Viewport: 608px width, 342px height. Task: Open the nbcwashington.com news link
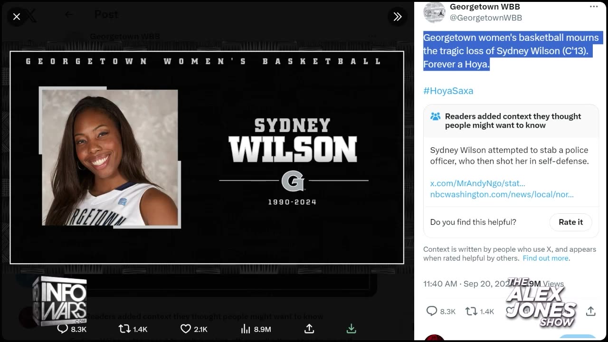pos(502,194)
